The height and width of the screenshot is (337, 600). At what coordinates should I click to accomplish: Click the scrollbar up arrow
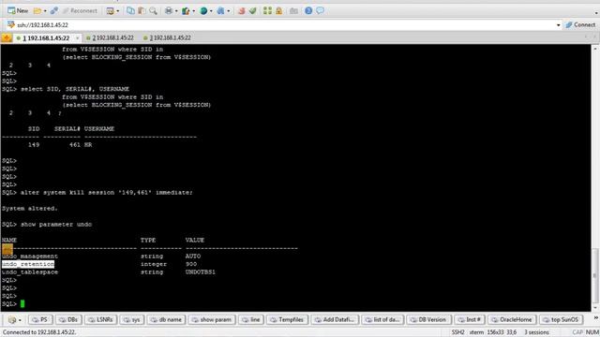(594, 49)
